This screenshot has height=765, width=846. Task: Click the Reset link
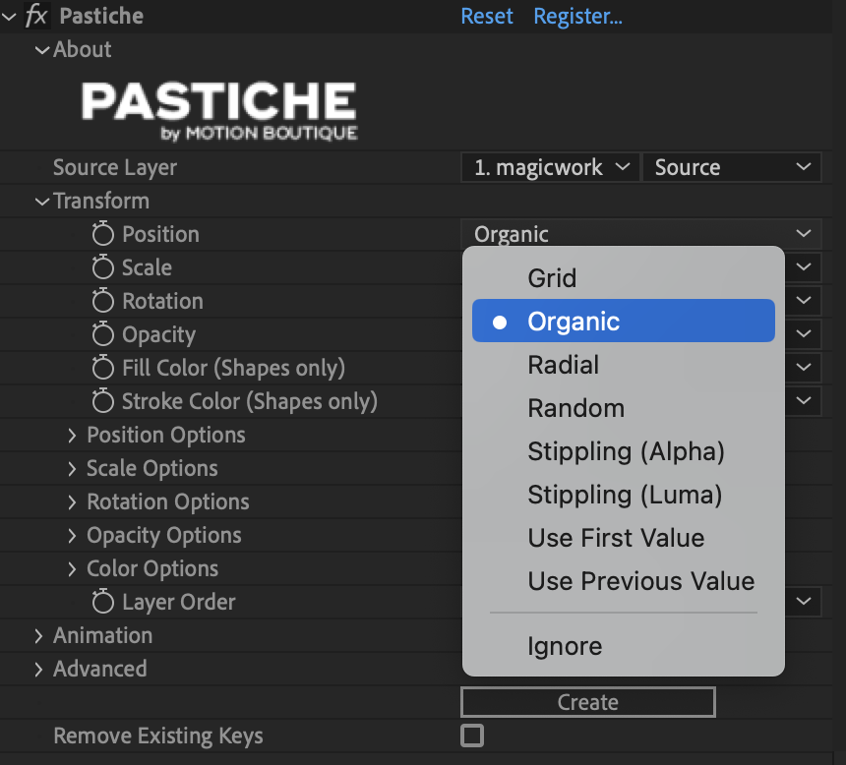click(x=487, y=17)
